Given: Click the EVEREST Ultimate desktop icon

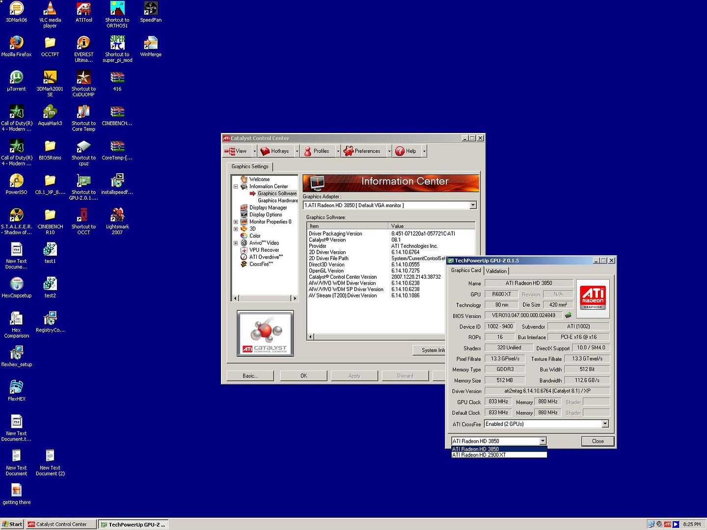Looking at the screenshot, I should 83,49.
